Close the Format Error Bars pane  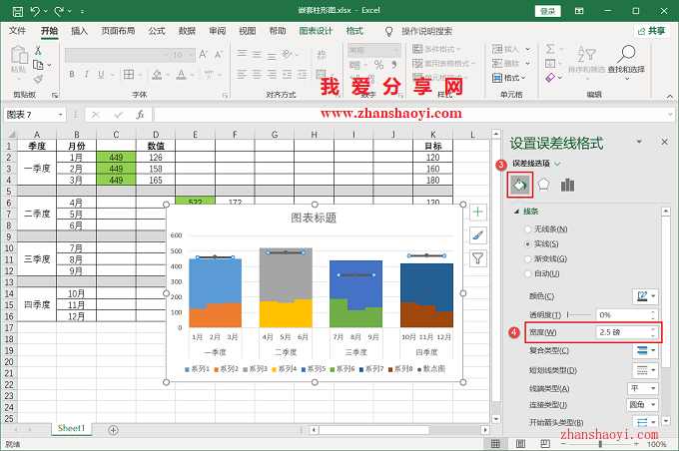(x=664, y=142)
